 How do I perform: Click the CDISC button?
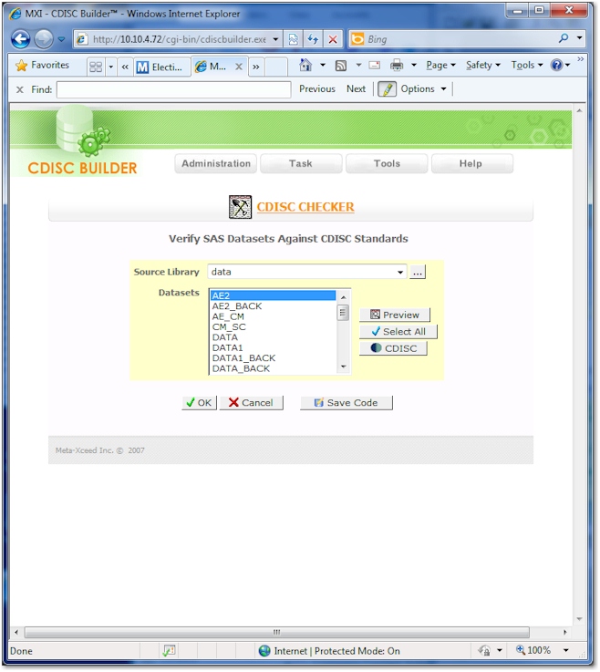[393, 348]
